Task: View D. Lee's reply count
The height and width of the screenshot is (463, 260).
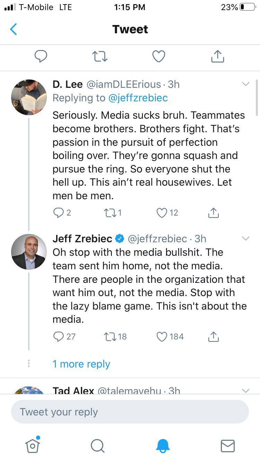Action: tap(62, 213)
